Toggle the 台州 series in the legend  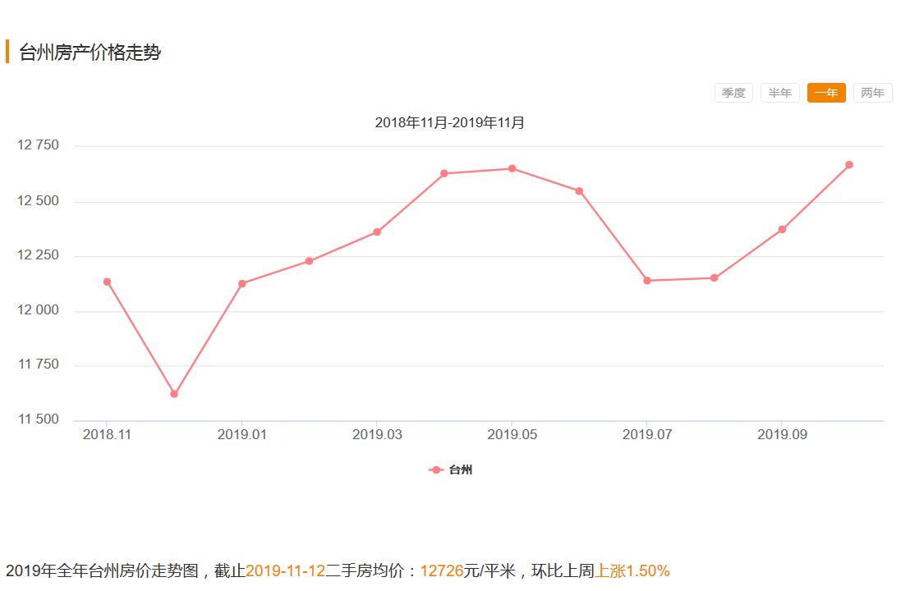pos(451,470)
